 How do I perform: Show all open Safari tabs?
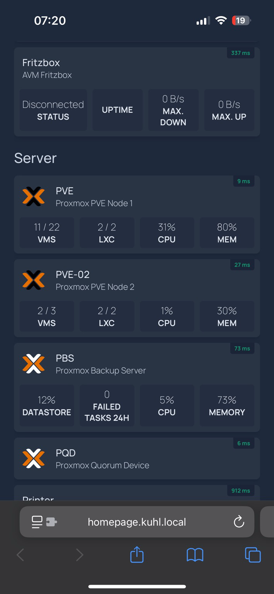(253, 555)
